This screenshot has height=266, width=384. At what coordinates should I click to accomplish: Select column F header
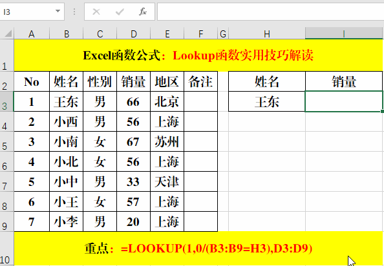(200, 34)
